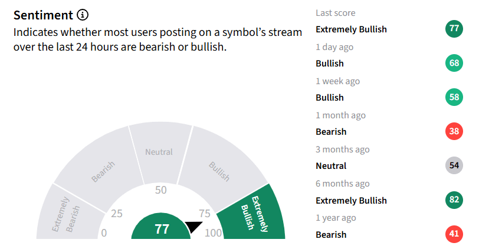Viewport: 479px width, 246px height.
Task: Click the 6 months ago Extremely Bullish label
Action: click(352, 201)
